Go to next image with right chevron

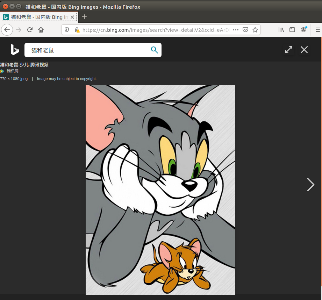pyautogui.click(x=310, y=185)
